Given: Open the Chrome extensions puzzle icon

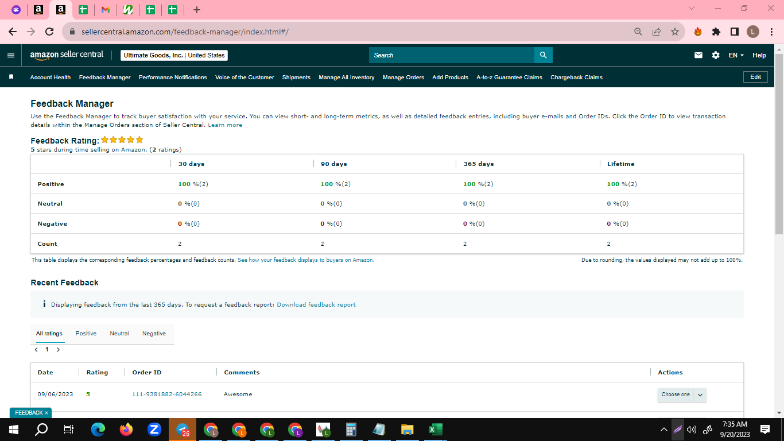Looking at the screenshot, I should 716,32.
